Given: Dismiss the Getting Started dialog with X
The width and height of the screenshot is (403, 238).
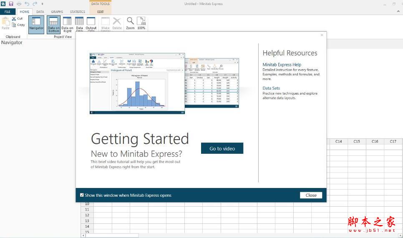Looking at the screenshot, I should tap(322, 35).
